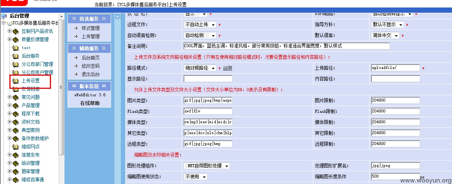452x184 pixels.
Task: Expand the 程序下载 node
Action: click(x=9, y=114)
